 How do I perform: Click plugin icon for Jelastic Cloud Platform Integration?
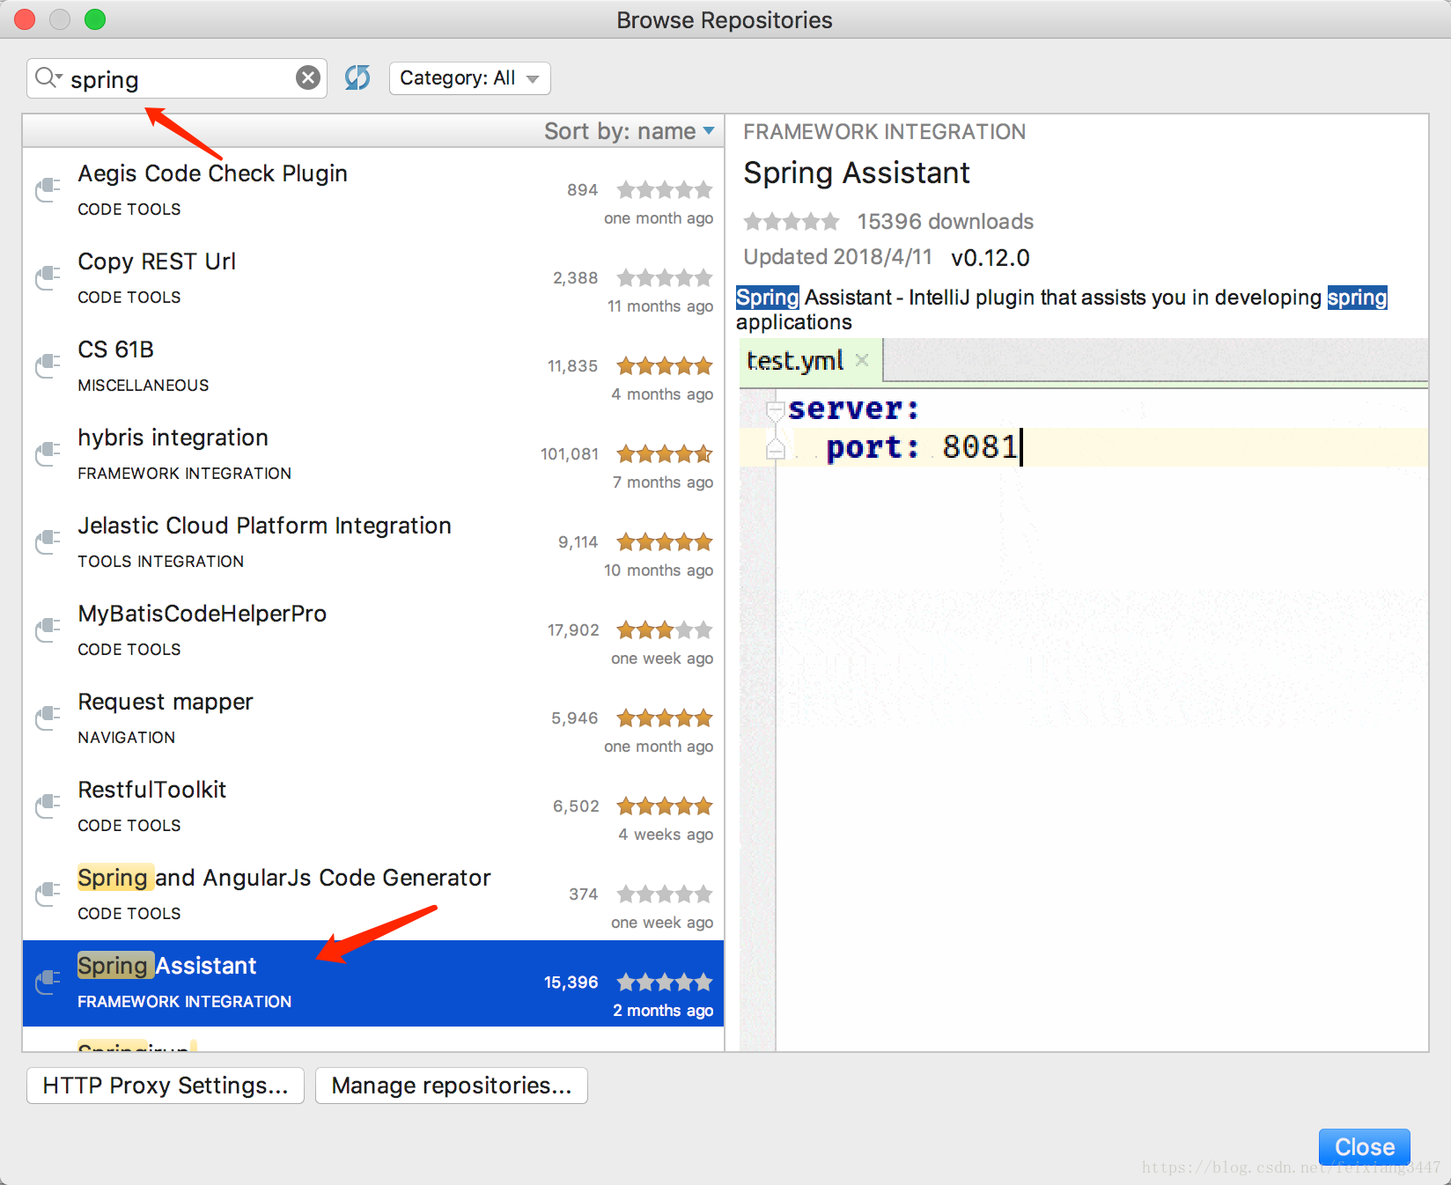point(48,541)
